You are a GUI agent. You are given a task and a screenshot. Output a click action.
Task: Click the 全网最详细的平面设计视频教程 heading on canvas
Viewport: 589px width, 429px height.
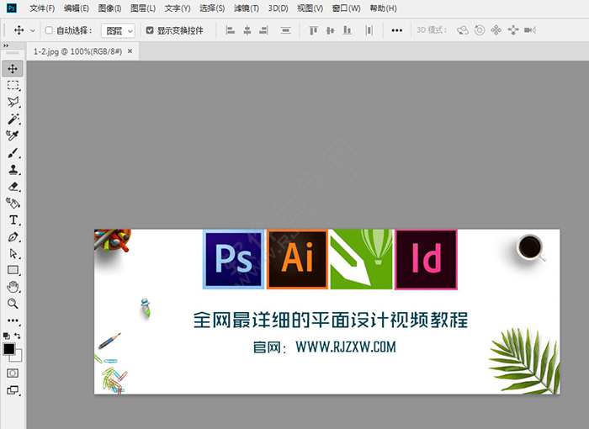point(331,320)
